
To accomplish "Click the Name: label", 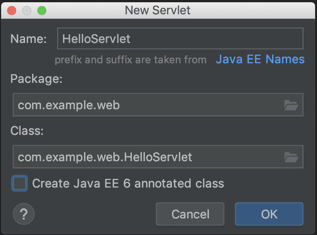I will [x=29, y=39].
